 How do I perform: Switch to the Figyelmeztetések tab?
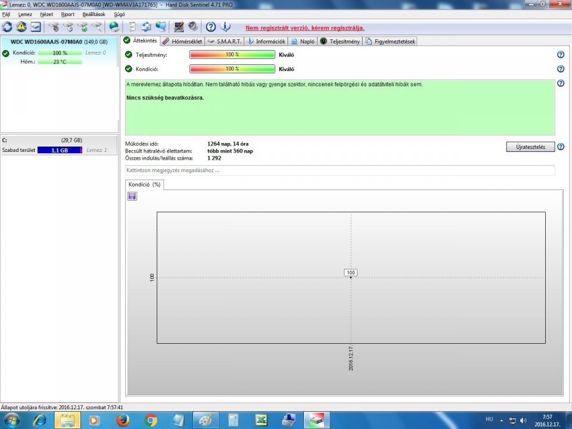(x=390, y=41)
